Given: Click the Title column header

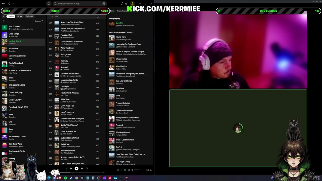Looking at the screenshot, I should [x=56, y=17].
